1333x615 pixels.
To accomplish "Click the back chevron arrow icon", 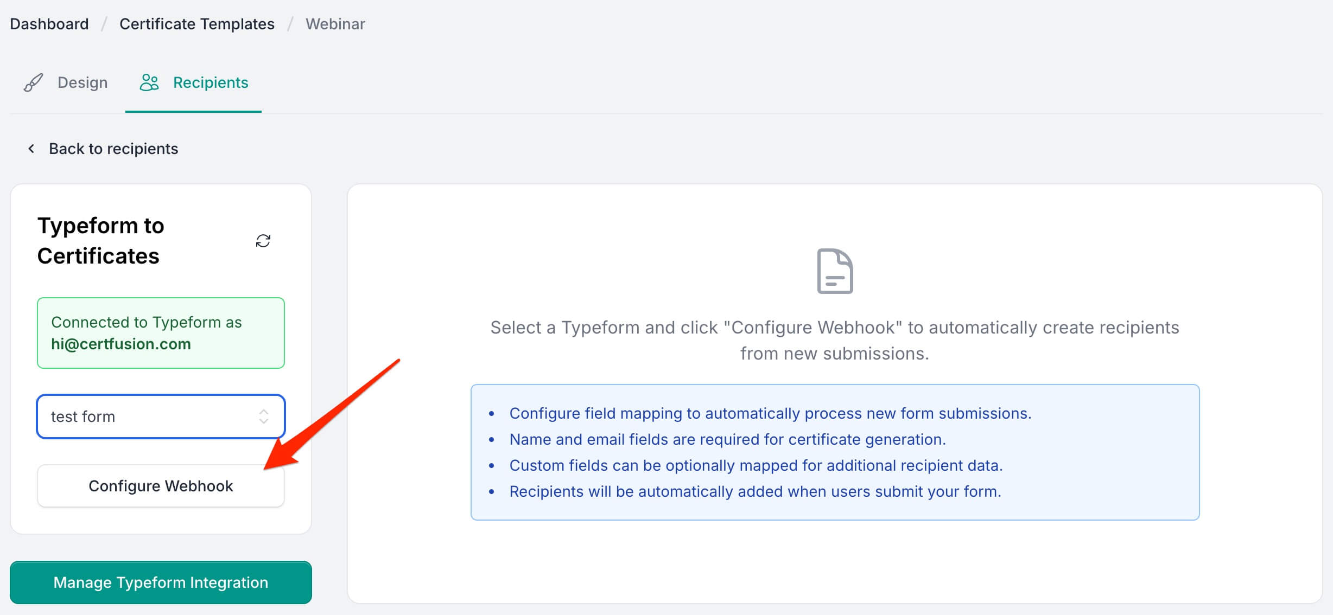I will (x=31, y=149).
